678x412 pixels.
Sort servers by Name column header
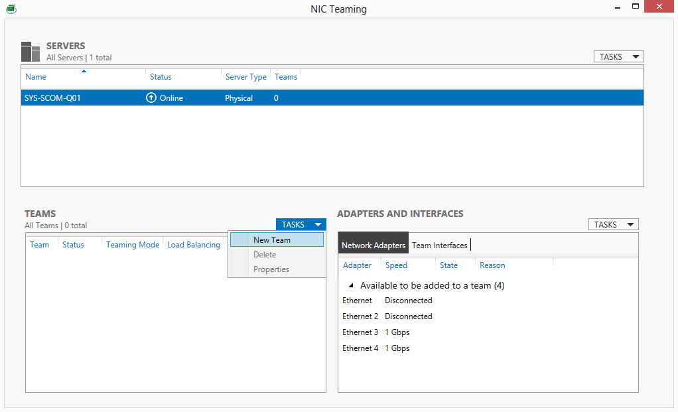[x=36, y=77]
